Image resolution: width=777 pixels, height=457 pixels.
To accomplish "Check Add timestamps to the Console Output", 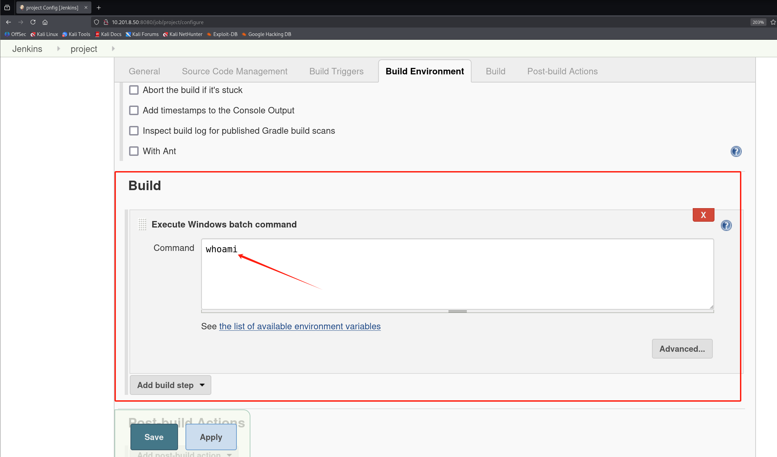I will tap(134, 110).
